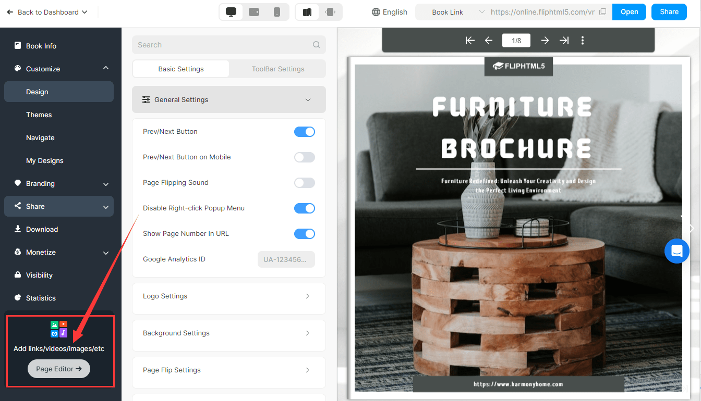Collapse the Customize section chevron
The width and height of the screenshot is (701, 401).
106,68
